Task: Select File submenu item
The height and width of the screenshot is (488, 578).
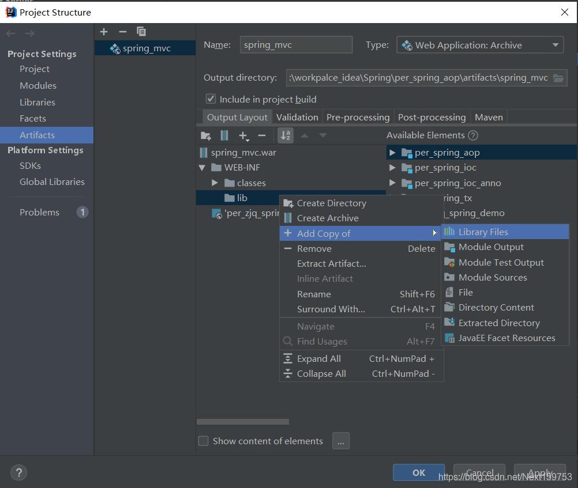Action: (505, 293)
